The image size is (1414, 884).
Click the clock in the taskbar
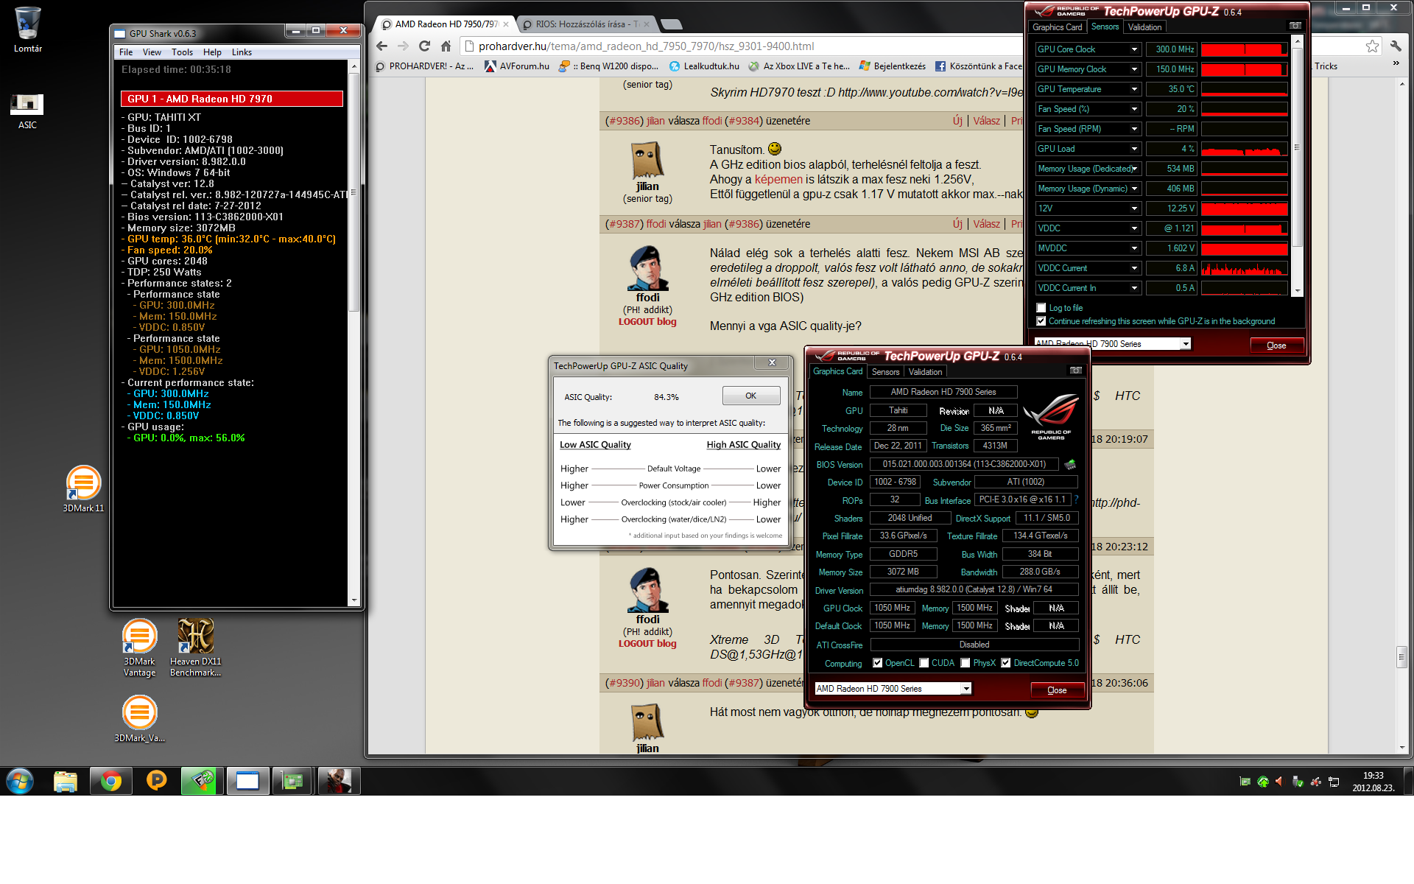[1373, 782]
